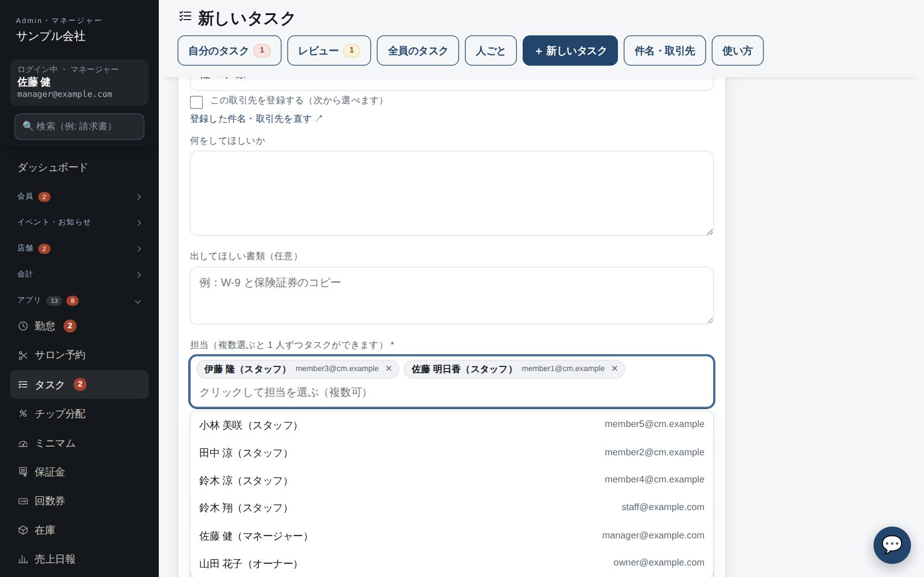
Task: Click the 何をしてほしいか text area
Action: [452, 193]
